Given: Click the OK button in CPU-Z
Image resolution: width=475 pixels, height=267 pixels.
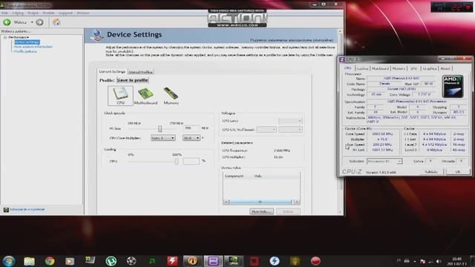Looking at the screenshot, I should pyautogui.click(x=457, y=171).
